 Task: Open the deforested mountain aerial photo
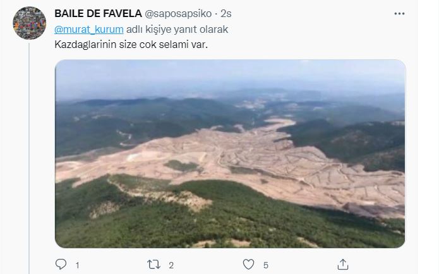(x=230, y=153)
